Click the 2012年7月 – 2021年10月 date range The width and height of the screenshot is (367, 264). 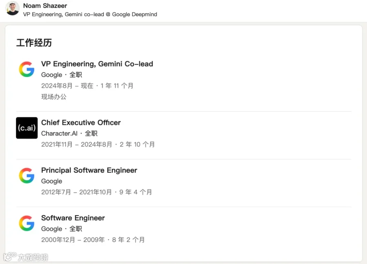tap(76, 192)
